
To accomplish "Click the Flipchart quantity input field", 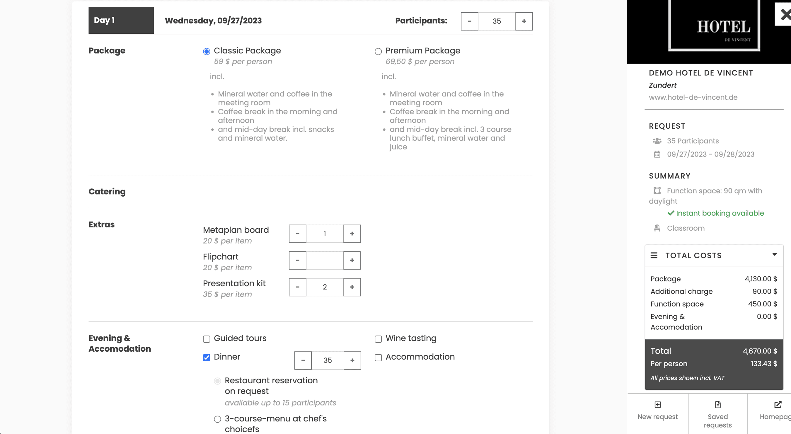I will tap(325, 261).
